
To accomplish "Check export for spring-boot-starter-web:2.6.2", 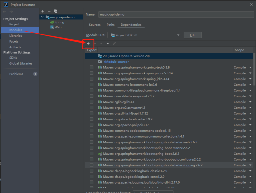I will click(91, 142).
